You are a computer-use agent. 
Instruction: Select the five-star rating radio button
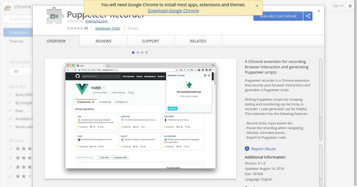coord(11,149)
